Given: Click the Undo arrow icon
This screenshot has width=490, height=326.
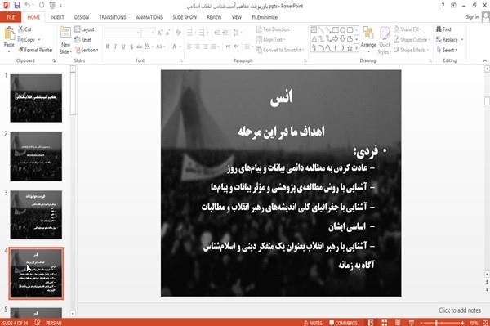Looking at the screenshot, I should (28, 6).
